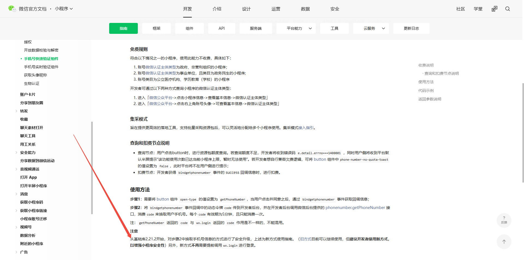Switch to the 设计 top tab
524x260 pixels.
246,9
